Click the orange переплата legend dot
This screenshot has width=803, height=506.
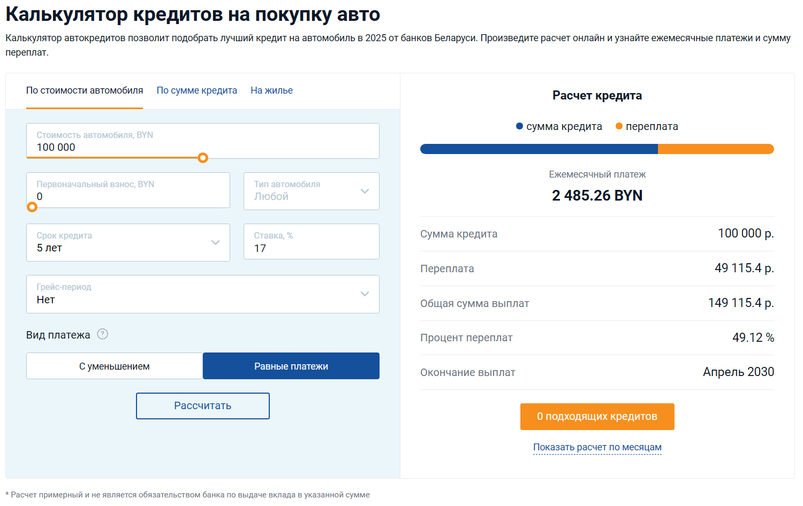[x=619, y=126]
